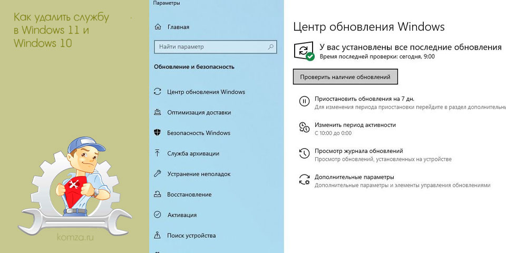The image size is (506, 253).
Task: Open Поиск устройства section
Action: pyautogui.click(x=191, y=236)
